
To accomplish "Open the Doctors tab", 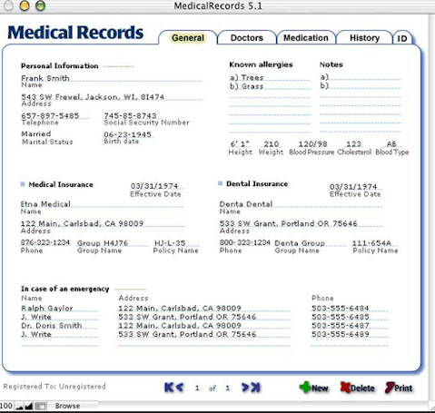I will pyautogui.click(x=247, y=38).
